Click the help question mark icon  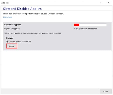click(x=101, y=3)
